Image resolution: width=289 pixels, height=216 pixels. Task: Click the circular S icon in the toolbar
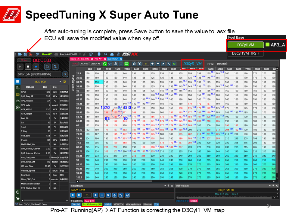tap(118, 54)
